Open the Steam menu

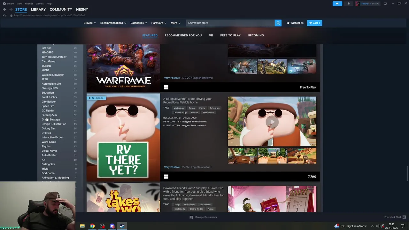tap(11, 4)
